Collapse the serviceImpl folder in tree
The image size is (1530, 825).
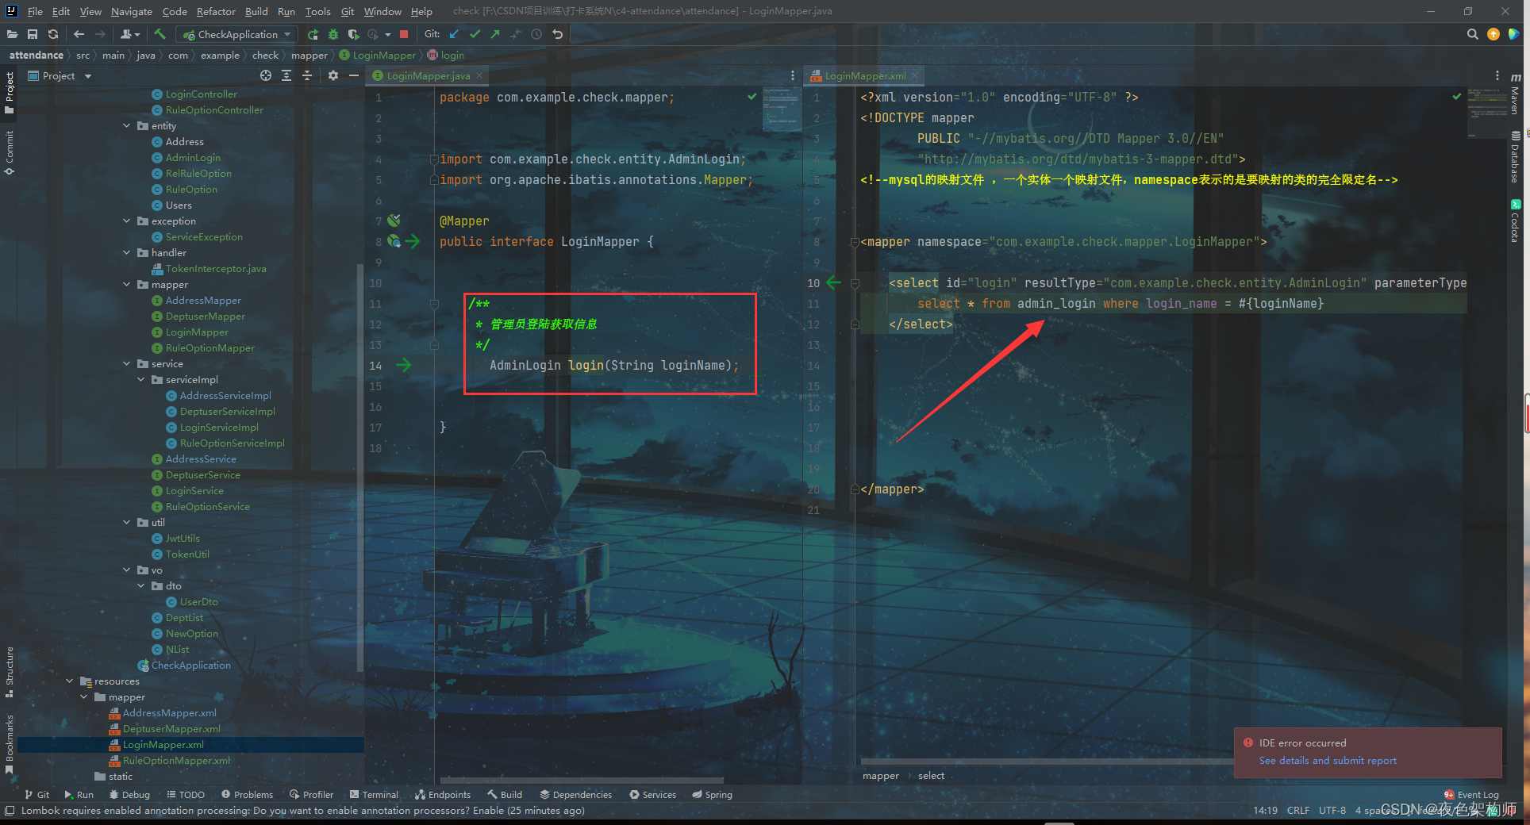click(x=141, y=379)
